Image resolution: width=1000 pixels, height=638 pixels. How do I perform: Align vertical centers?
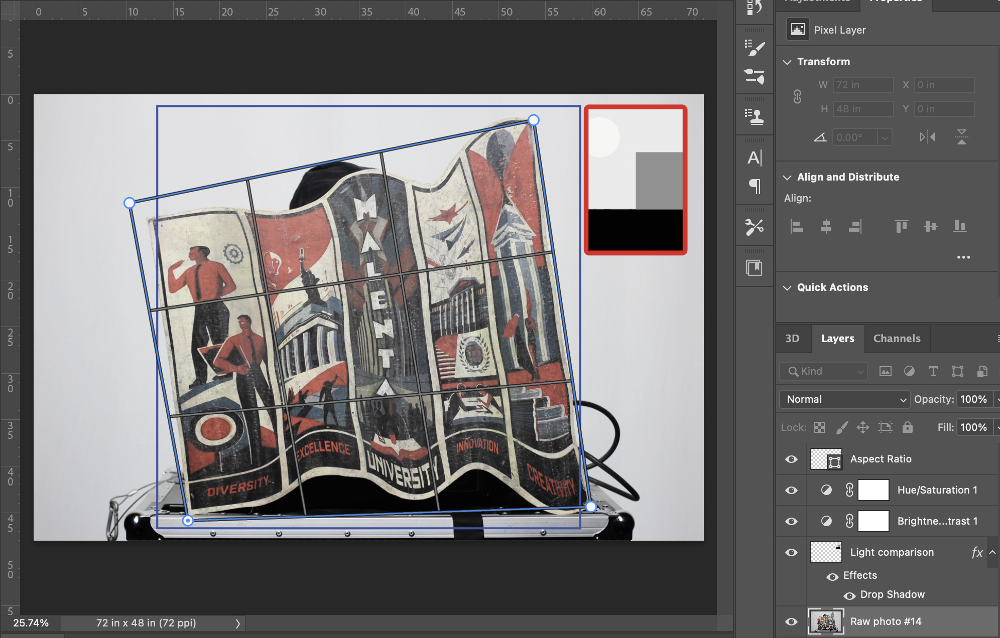point(930,227)
